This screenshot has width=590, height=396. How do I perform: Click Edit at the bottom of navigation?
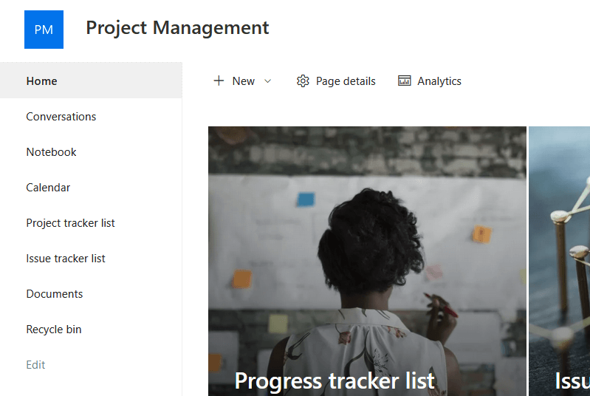coord(35,365)
